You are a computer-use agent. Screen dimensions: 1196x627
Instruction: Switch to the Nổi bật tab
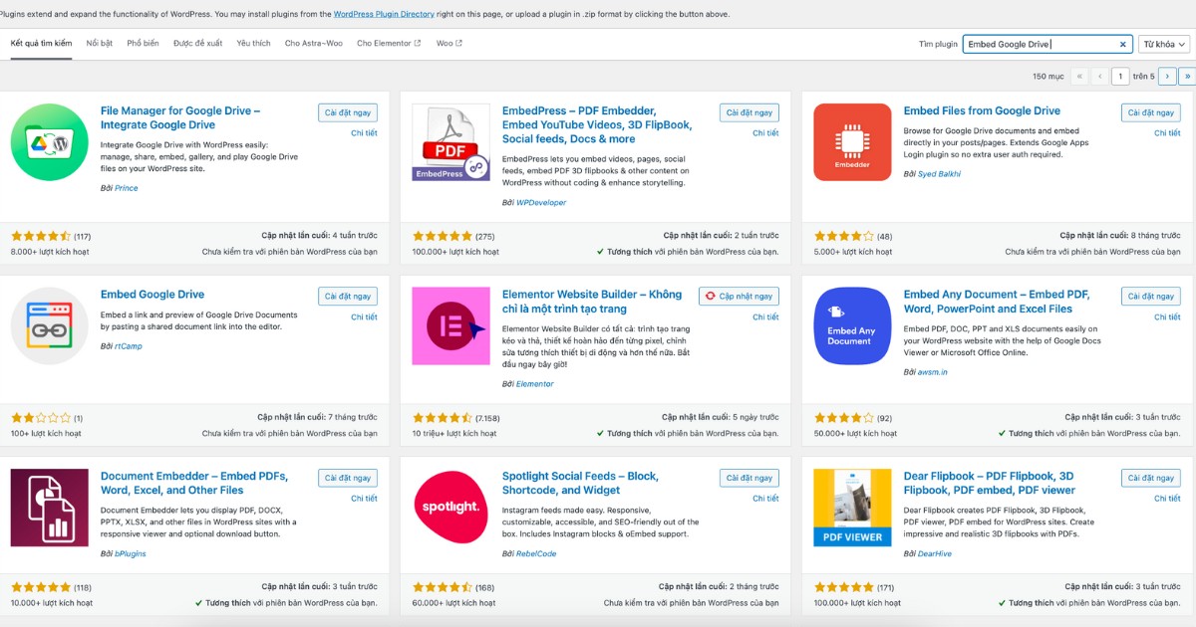point(100,44)
